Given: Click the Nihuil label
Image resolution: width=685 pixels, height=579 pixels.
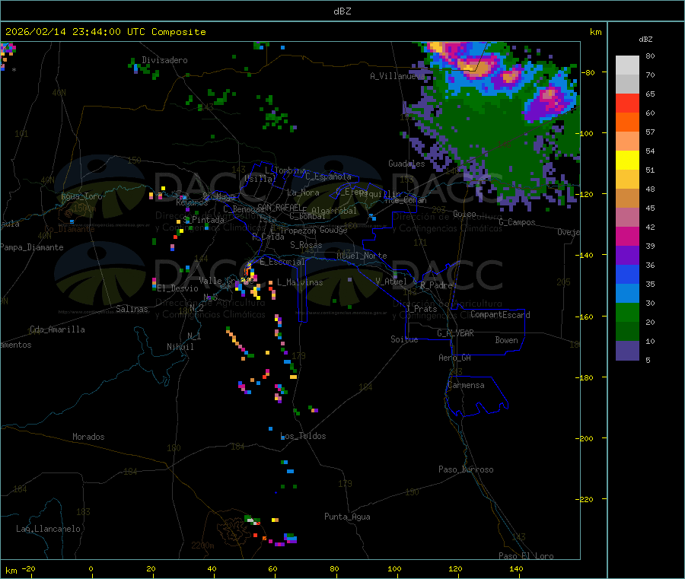Looking at the screenshot, I should click(180, 347).
